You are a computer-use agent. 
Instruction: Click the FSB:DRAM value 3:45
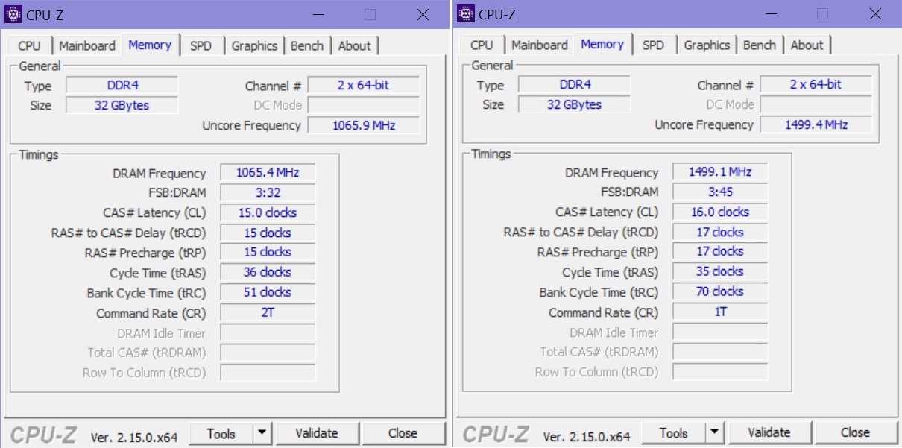pyautogui.click(x=720, y=192)
